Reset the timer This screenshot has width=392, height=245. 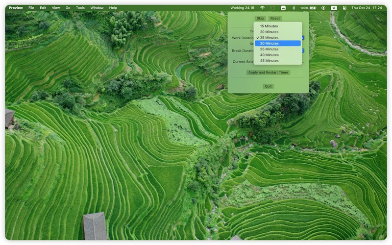coord(275,18)
